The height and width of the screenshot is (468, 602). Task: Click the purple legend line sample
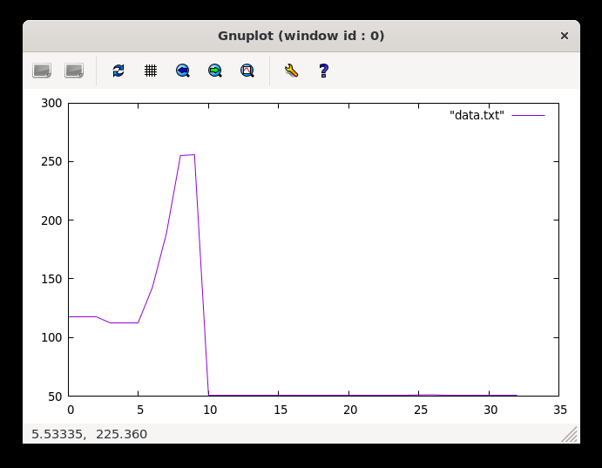(x=528, y=115)
